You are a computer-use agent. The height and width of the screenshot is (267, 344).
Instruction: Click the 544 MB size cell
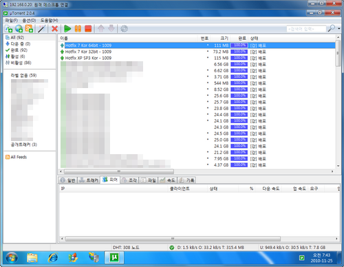221,83
